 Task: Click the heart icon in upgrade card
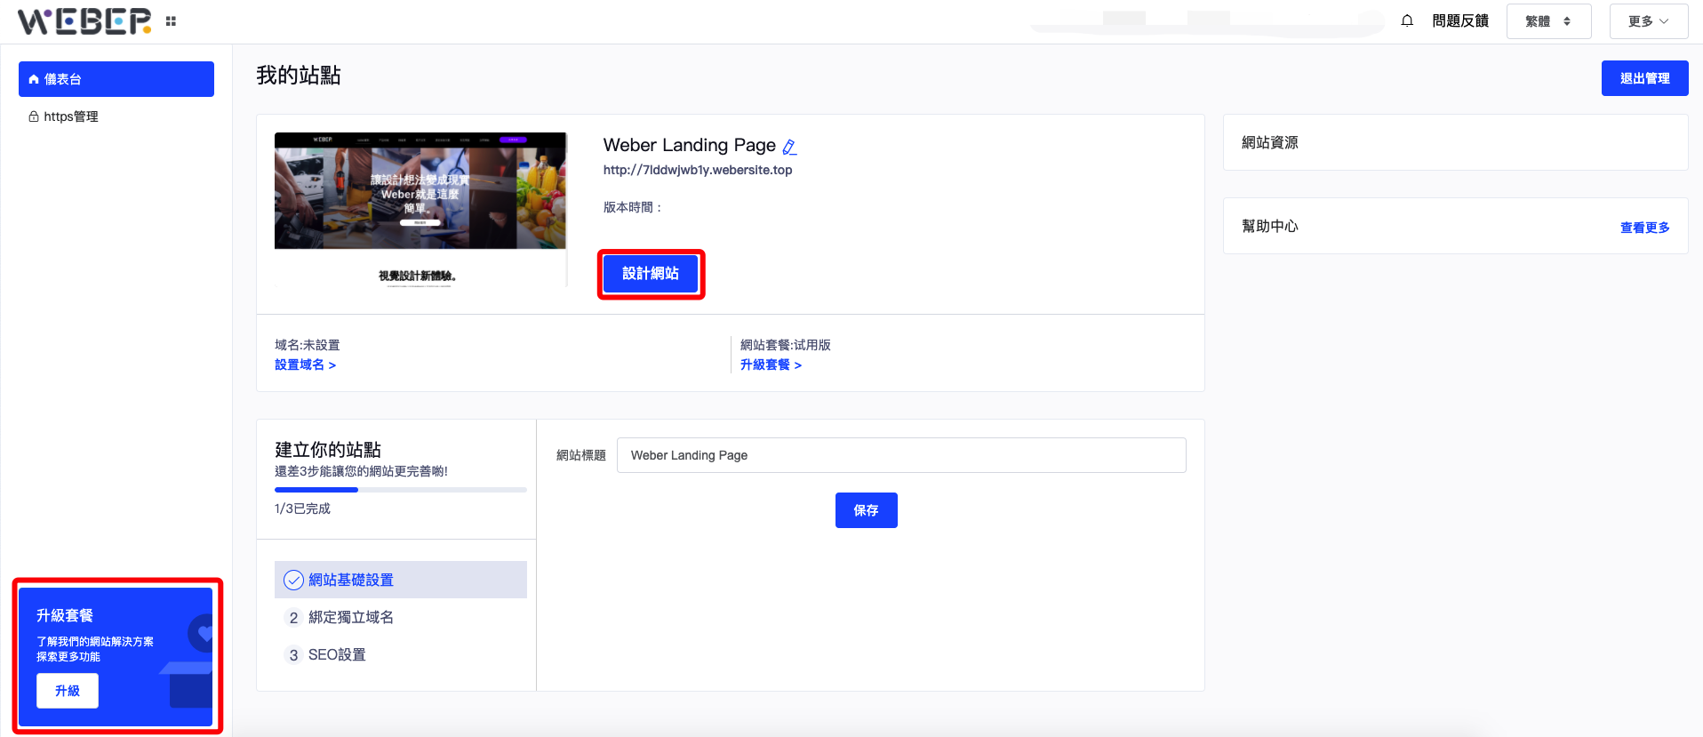(x=205, y=634)
